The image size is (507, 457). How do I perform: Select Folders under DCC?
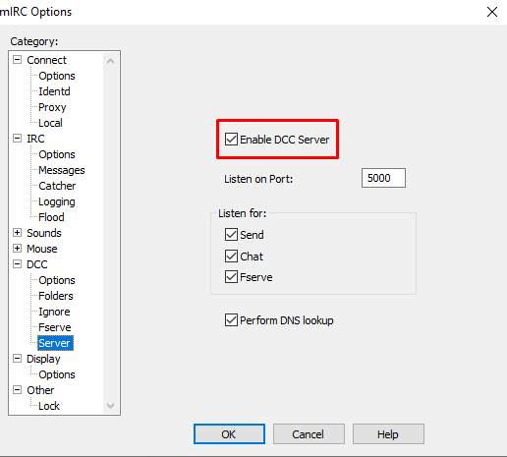click(x=56, y=296)
